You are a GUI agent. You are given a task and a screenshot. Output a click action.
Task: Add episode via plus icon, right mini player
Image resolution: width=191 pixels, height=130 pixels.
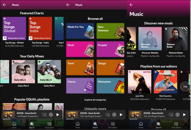178,115
